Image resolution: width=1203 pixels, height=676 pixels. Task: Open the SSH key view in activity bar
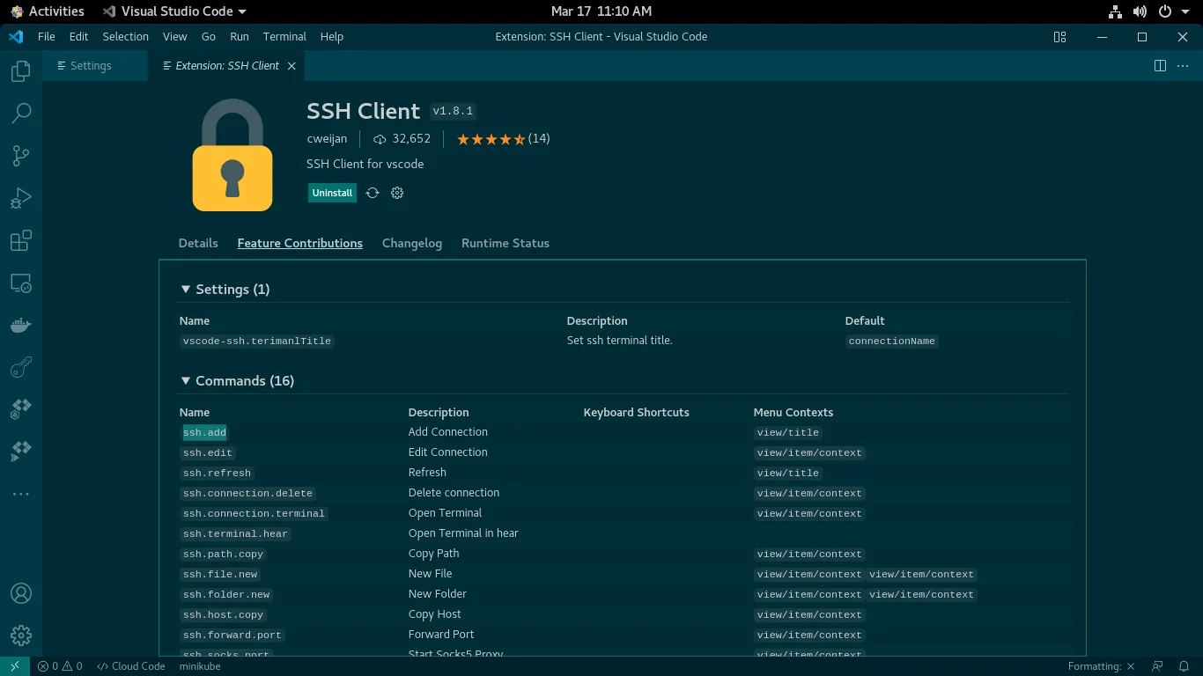21,367
